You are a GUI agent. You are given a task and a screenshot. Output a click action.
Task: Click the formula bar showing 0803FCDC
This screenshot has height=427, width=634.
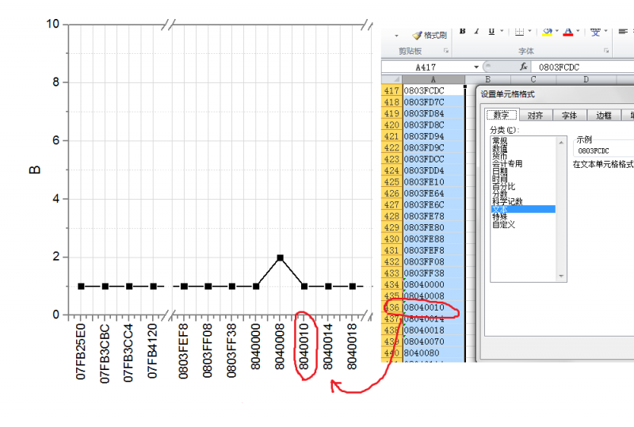582,67
